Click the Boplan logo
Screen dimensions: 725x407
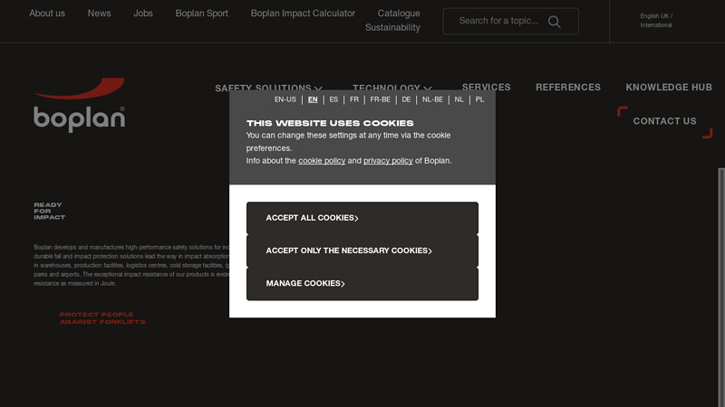point(79,105)
